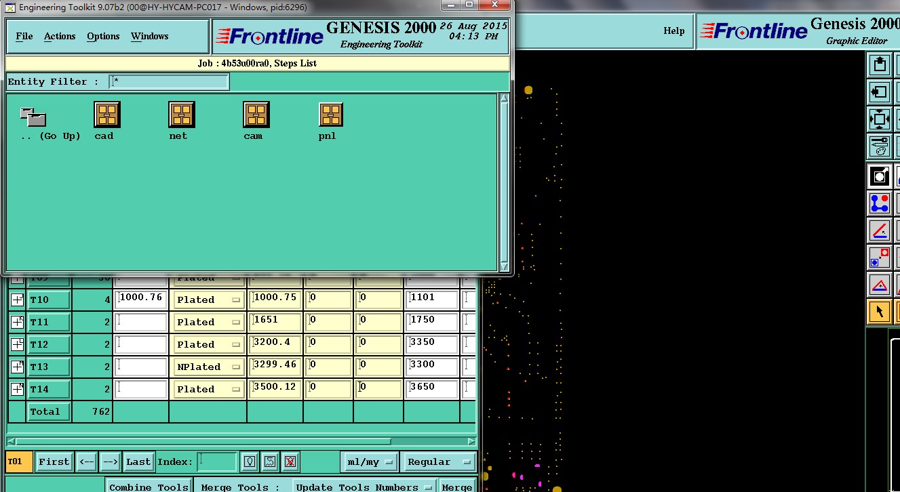Screen dimensions: 900x492
Task: Click the red angle measure icon
Action: click(x=880, y=230)
